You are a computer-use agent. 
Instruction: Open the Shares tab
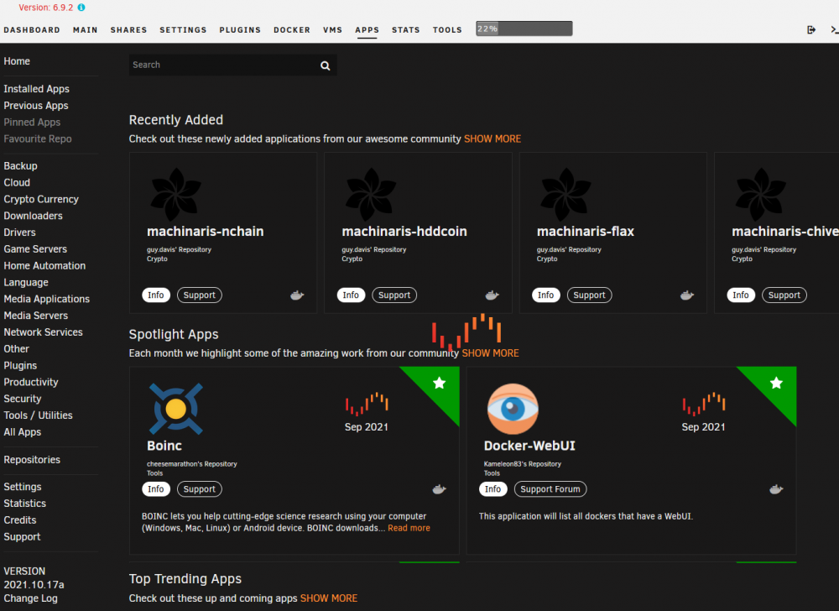click(128, 30)
